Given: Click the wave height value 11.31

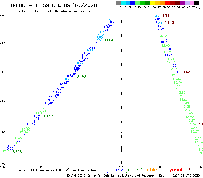Looking at the screenshot, I should coord(61,87).
